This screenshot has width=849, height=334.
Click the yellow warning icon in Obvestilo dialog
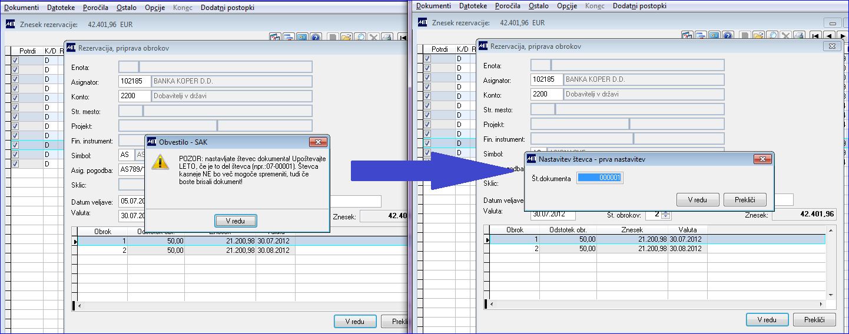(160, 162)
